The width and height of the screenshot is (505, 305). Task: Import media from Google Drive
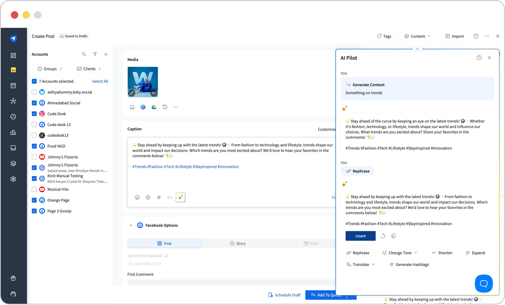click(x=154, y=107)
